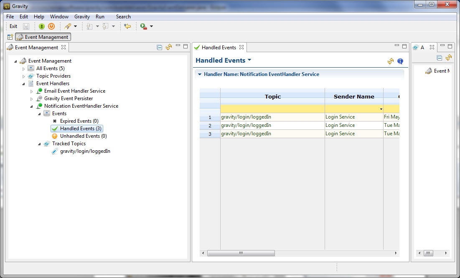
Task: Refresh the Handled Events table
Action: [391, 61]
